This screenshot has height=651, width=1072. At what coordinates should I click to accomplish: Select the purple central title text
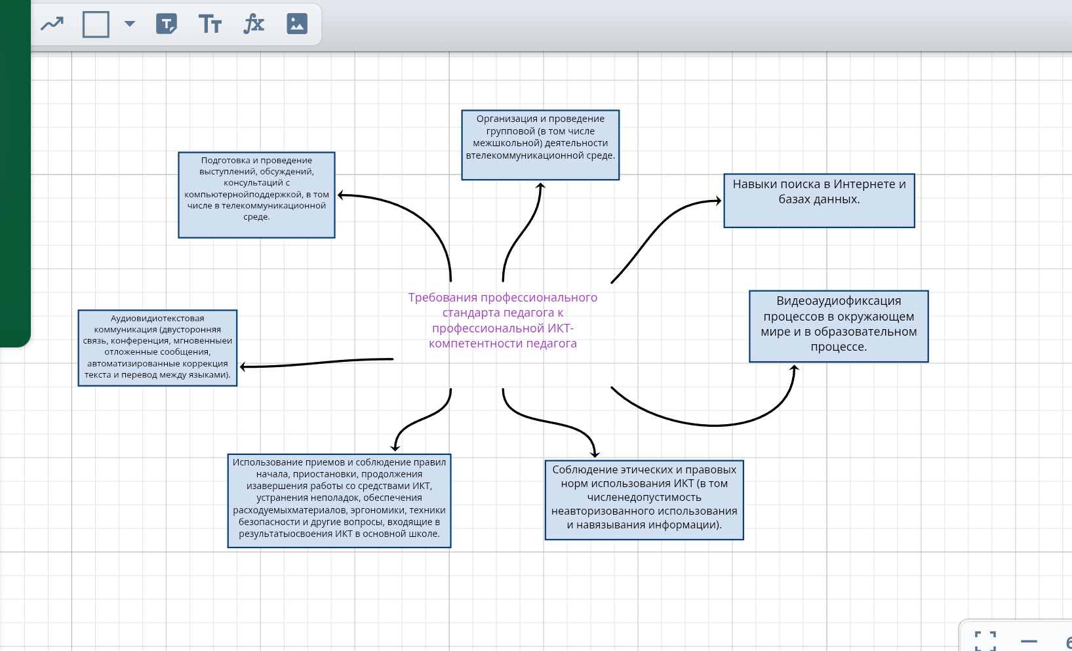503,320
